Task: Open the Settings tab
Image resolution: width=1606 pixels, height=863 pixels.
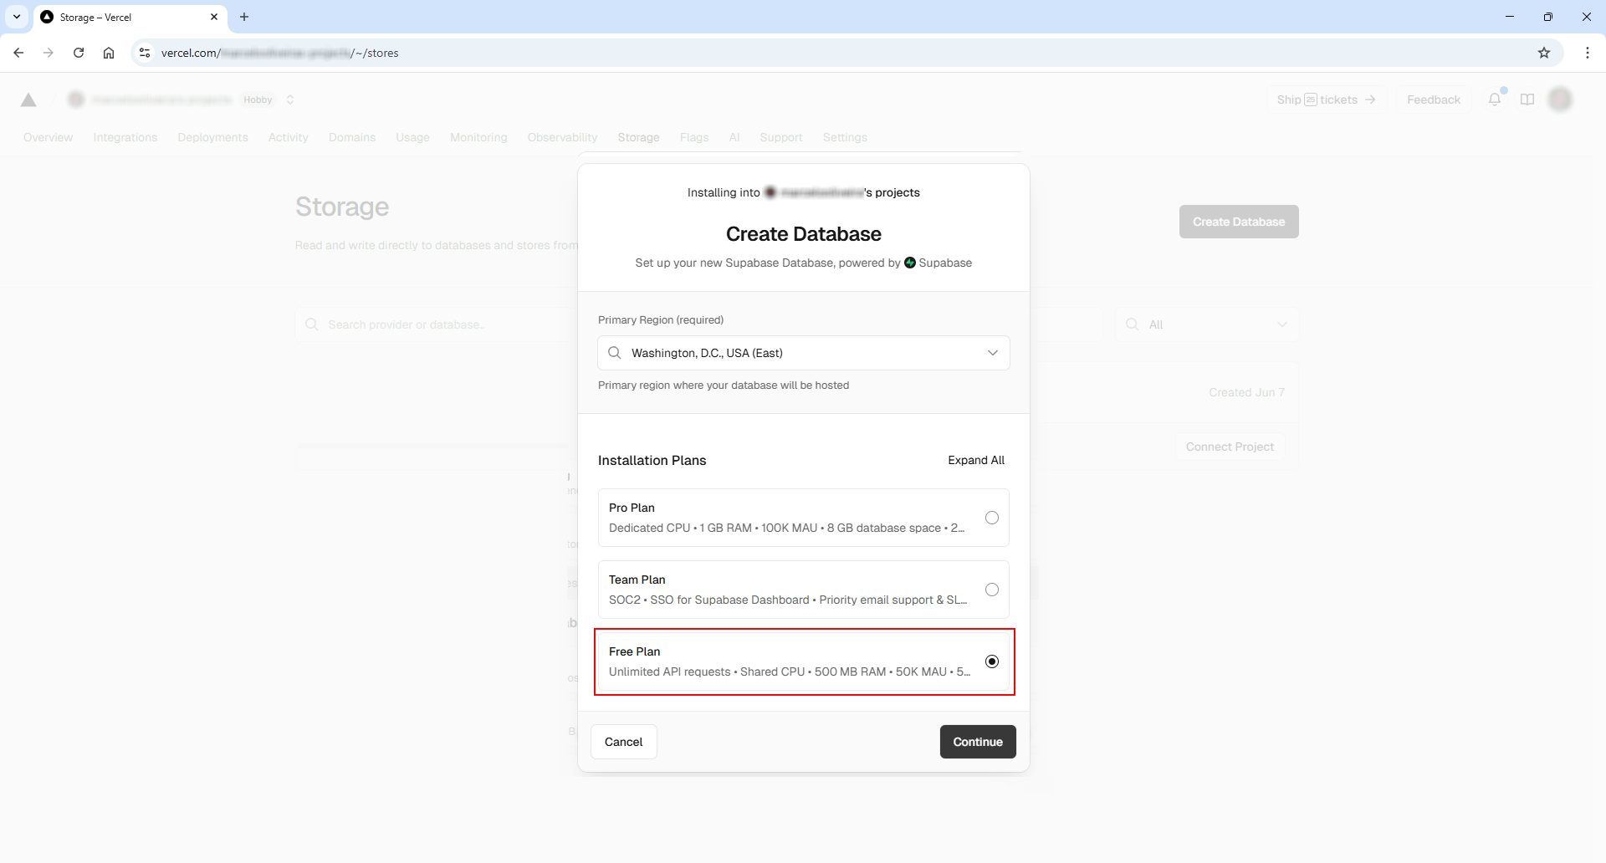Action: click(x=845, y=137)
